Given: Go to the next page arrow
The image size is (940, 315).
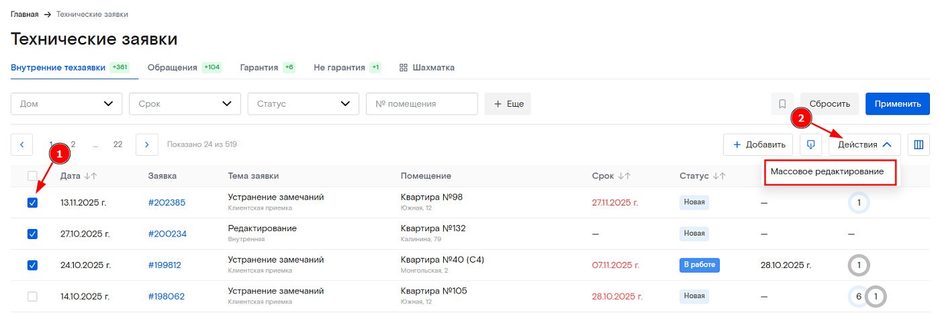Looking at the screenshot, I should click(146, 144).
